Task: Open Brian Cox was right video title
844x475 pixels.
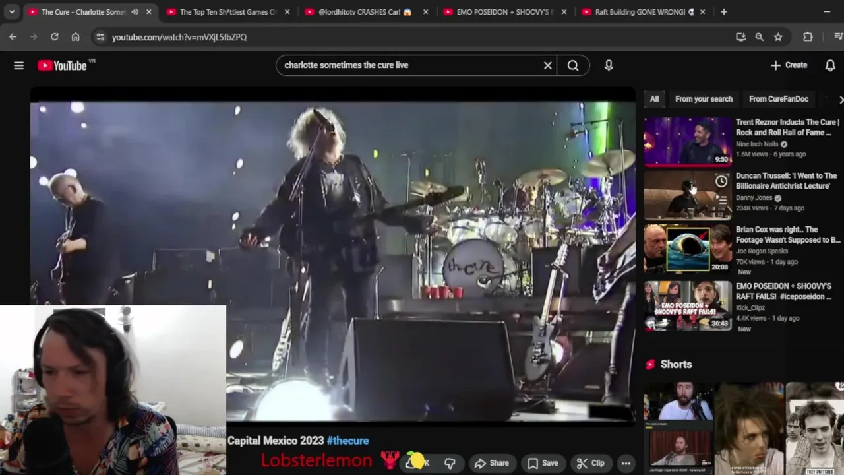Action: coord(788,235)
